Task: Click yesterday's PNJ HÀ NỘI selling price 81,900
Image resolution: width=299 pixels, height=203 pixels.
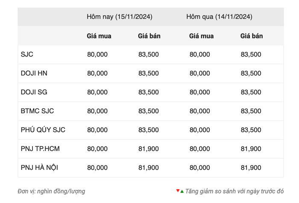Action: pyautogui.click(x=251, y=168)
